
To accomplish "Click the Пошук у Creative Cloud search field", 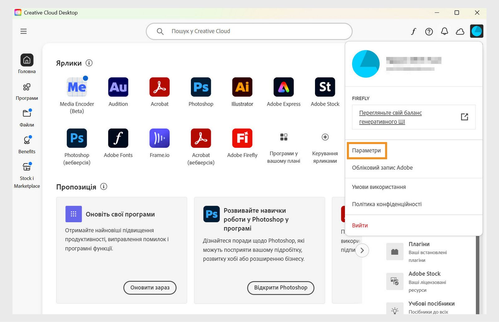I will point(249,31).
